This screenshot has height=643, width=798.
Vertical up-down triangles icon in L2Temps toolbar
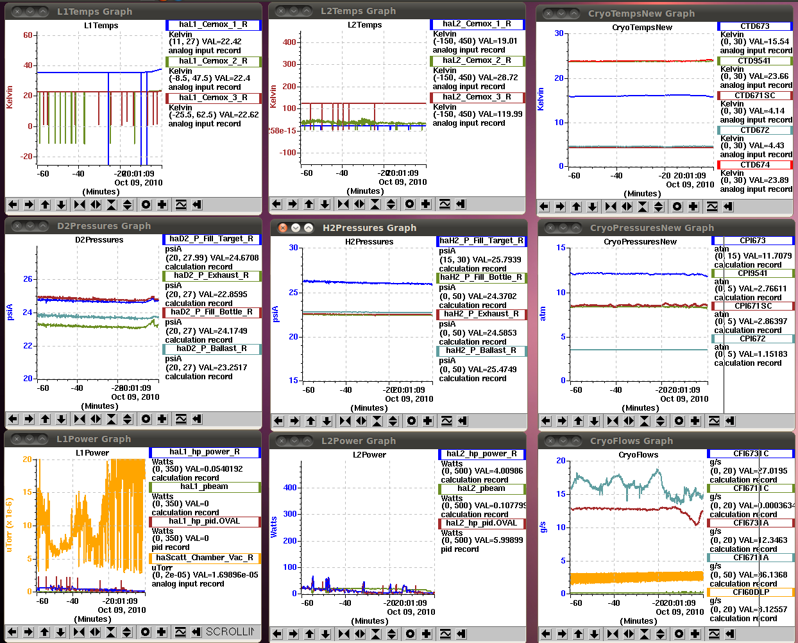pos(391,204)
